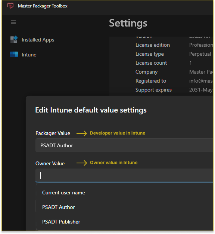Click the License type label

[150, 54]
